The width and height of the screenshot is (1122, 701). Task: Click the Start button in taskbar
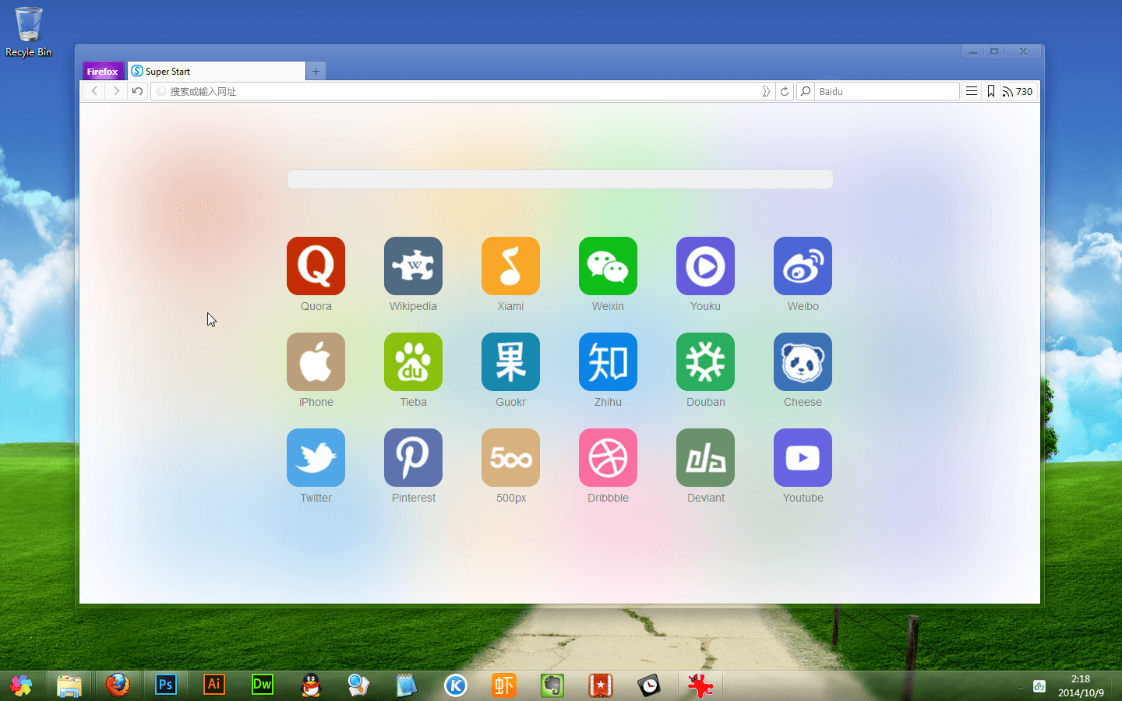(21, 685)
